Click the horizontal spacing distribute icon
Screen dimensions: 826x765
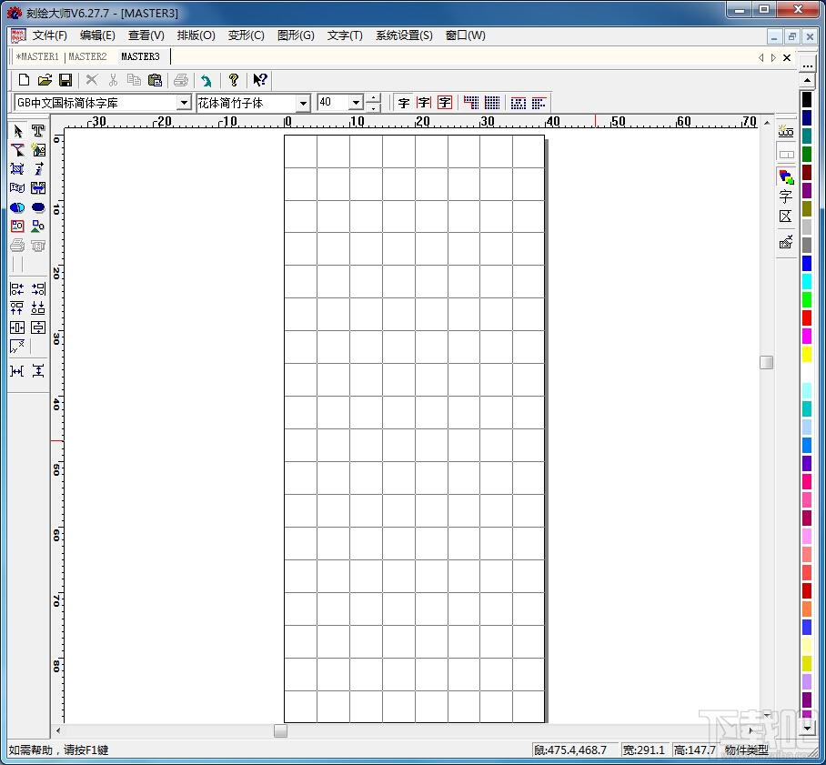point(17,371)
